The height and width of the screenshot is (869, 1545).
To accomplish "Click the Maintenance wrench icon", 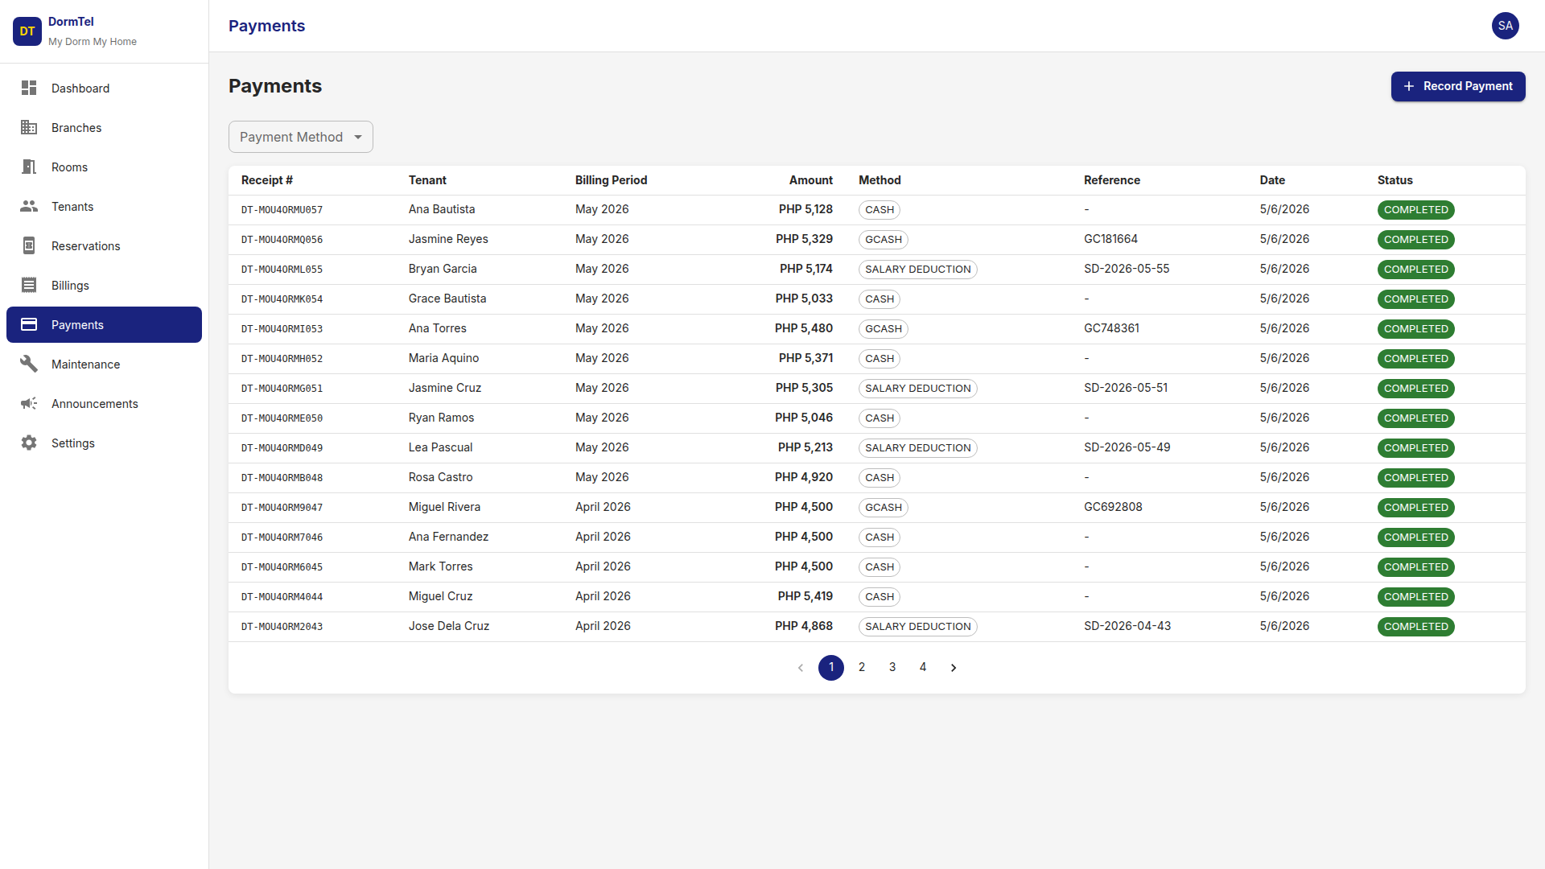I will pyautogui.click(x=29, y=364).
